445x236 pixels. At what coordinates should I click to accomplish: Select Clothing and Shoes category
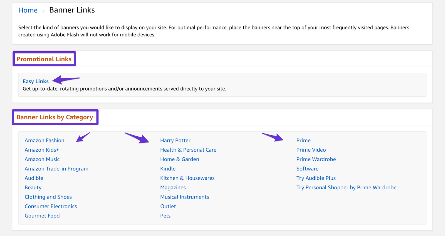[48, 197]
